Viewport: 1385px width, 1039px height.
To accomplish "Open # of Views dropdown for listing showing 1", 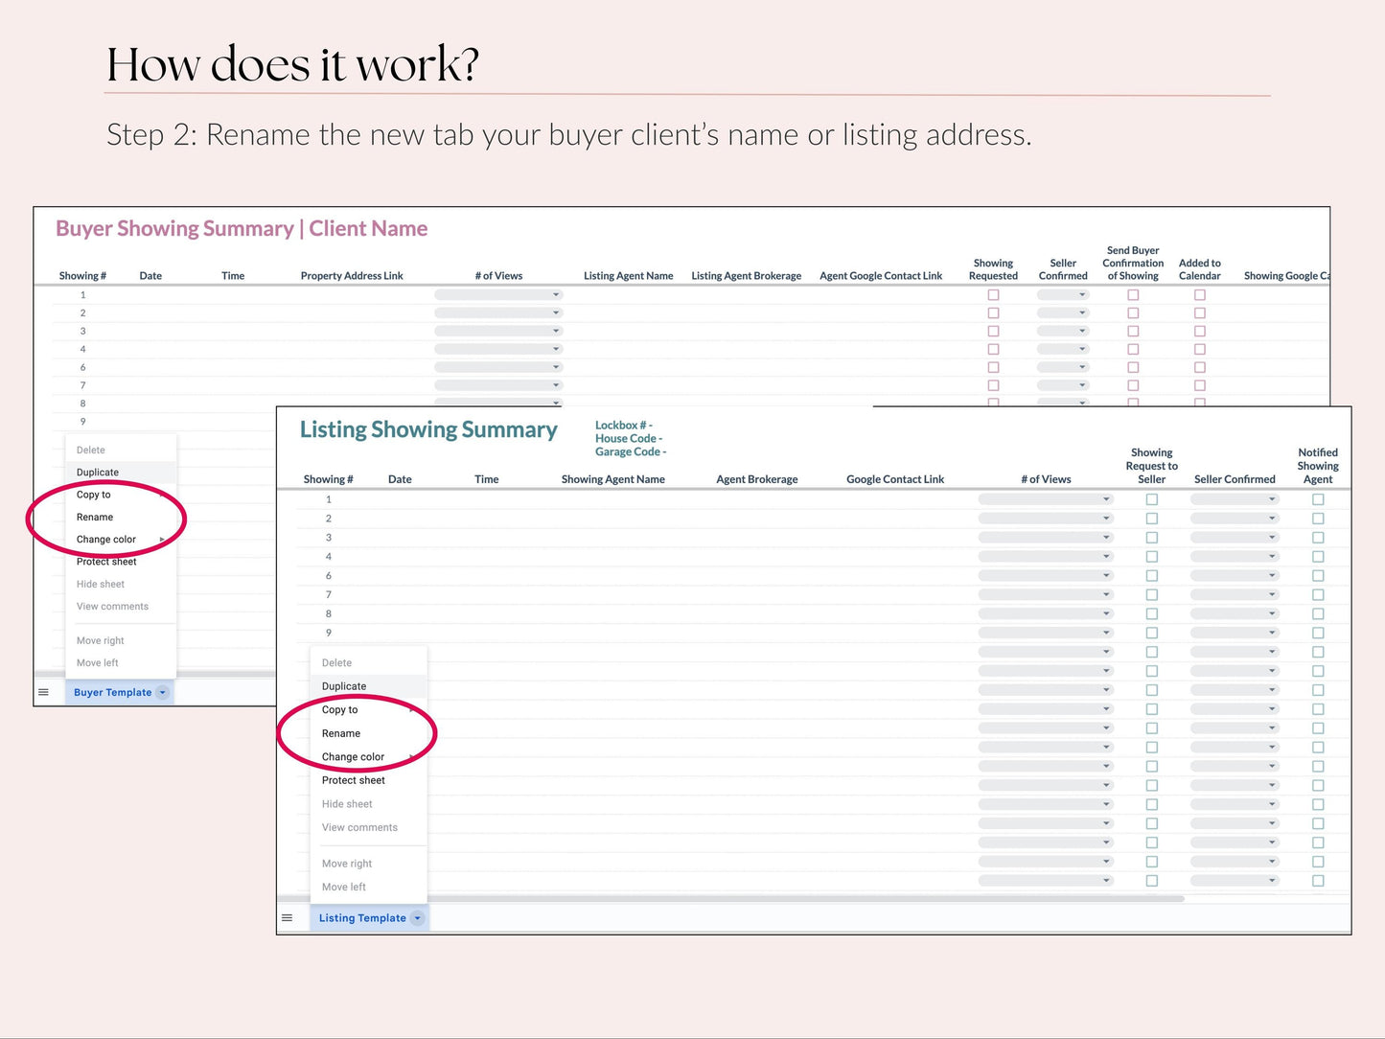I will point(1046,499).
